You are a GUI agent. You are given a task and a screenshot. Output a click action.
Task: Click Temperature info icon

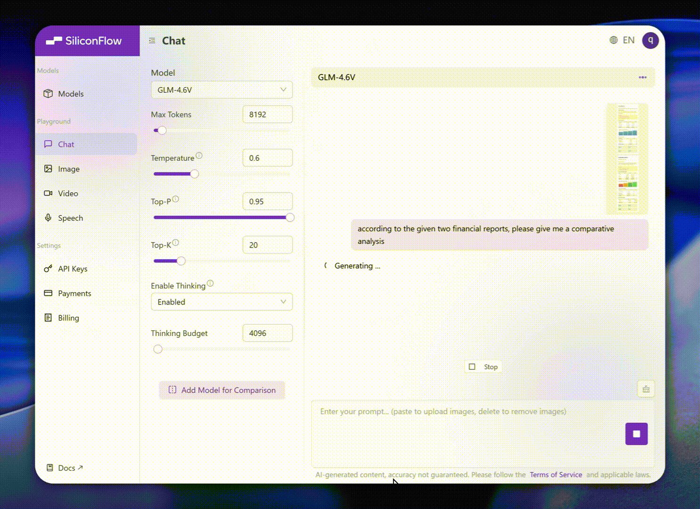[199, 156]
